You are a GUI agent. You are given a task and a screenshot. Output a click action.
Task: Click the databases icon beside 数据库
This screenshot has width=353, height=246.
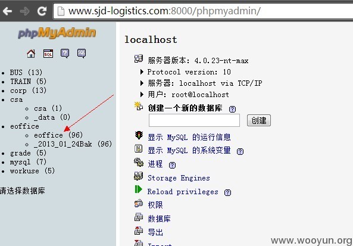pos(139,217)
